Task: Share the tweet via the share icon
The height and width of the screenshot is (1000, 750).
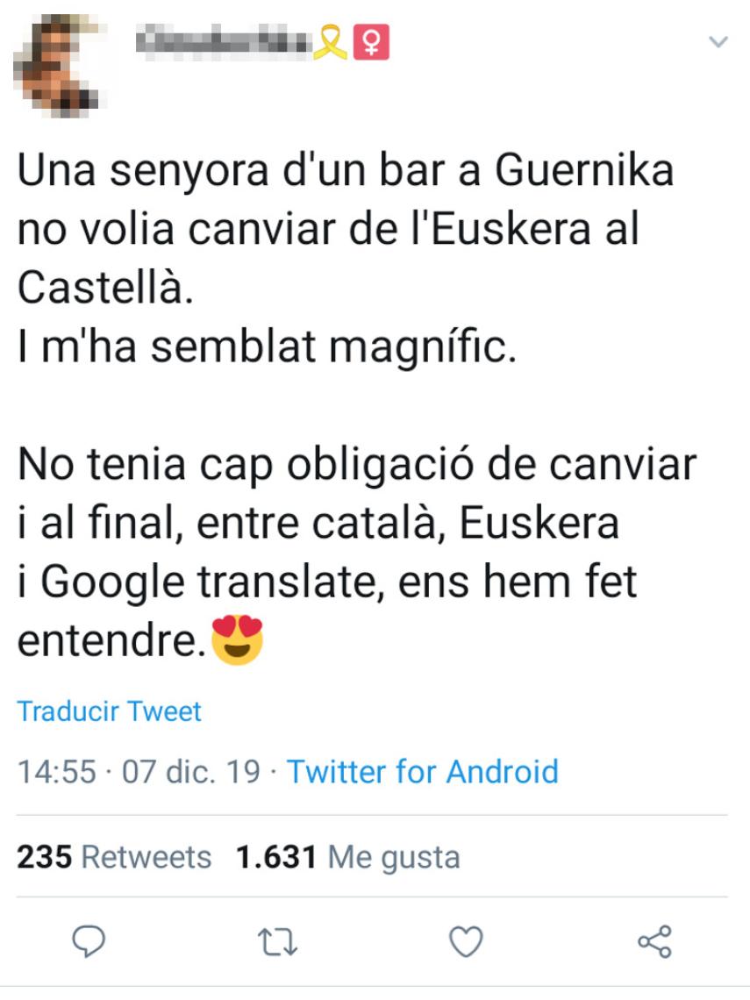Action: pyautogui.click(x=654, y=942)
